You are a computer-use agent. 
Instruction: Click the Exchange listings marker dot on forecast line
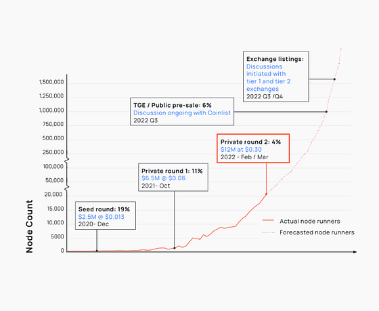tap(334, 79)
